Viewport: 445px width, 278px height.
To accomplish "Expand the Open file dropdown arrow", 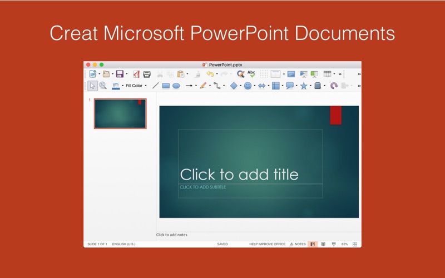I will 113,74.
